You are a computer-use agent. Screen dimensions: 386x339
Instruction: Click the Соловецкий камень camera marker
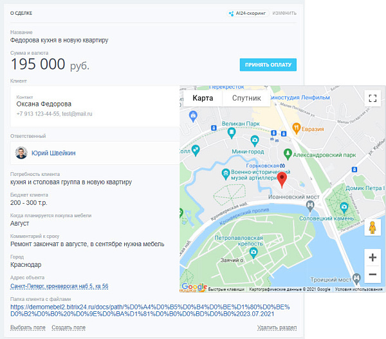(x=344, y=208)
